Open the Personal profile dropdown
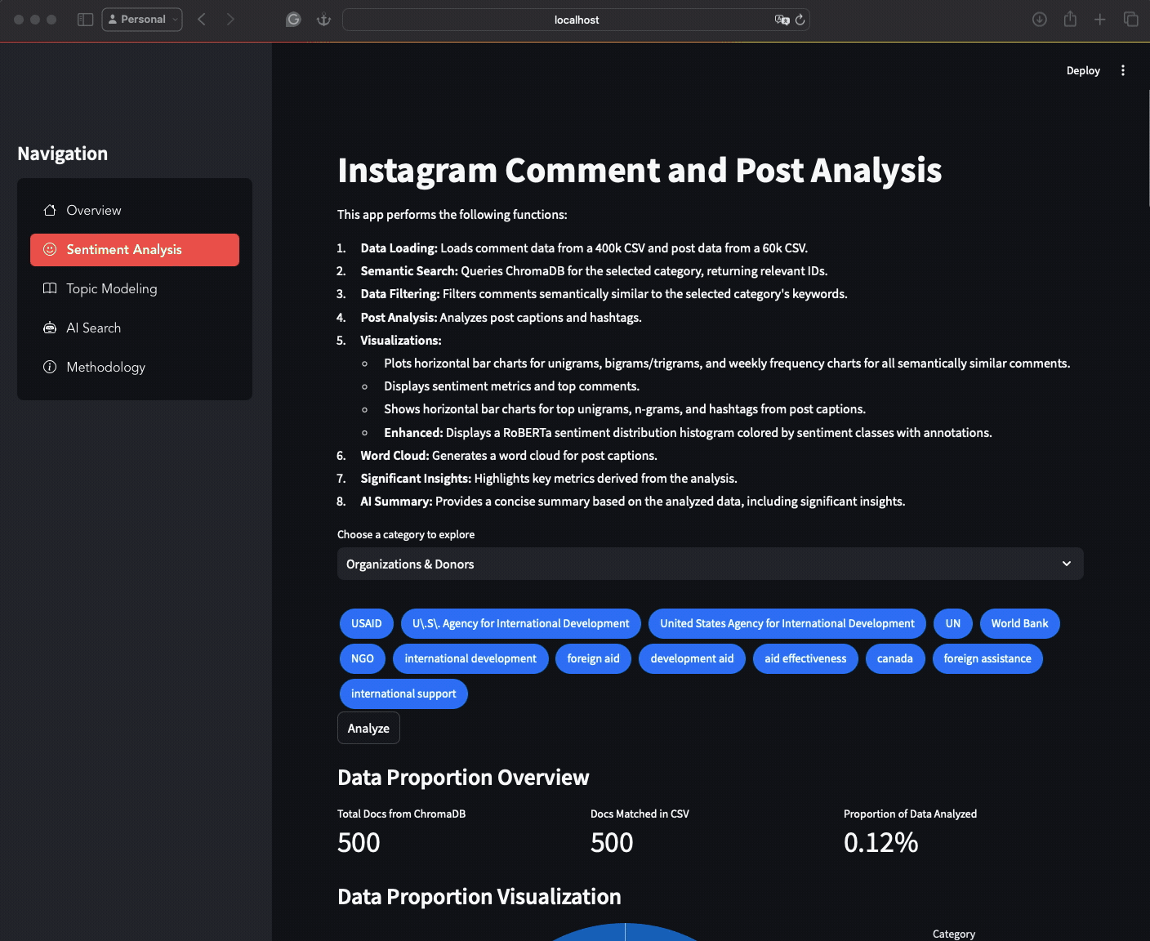The height and width of the screenshot is (941, 1150). 142,20
